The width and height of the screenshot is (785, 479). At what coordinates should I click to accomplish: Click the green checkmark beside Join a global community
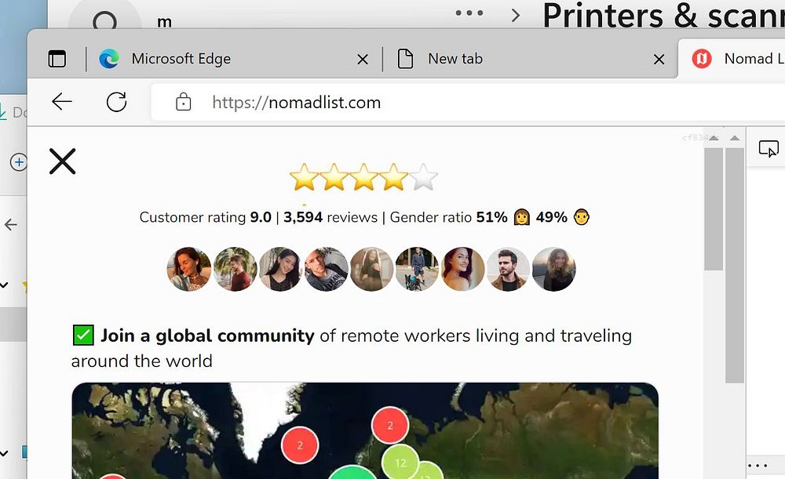click(x=83, y=335)
